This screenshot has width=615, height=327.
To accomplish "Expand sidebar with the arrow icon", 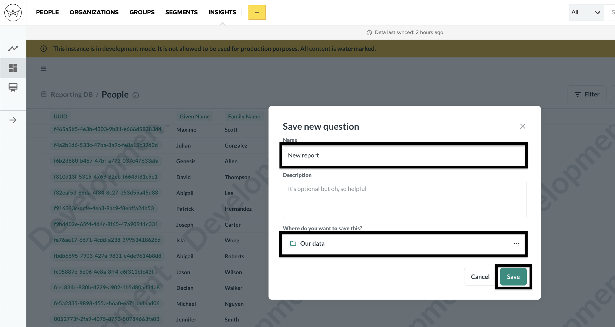I will point(13,120).
